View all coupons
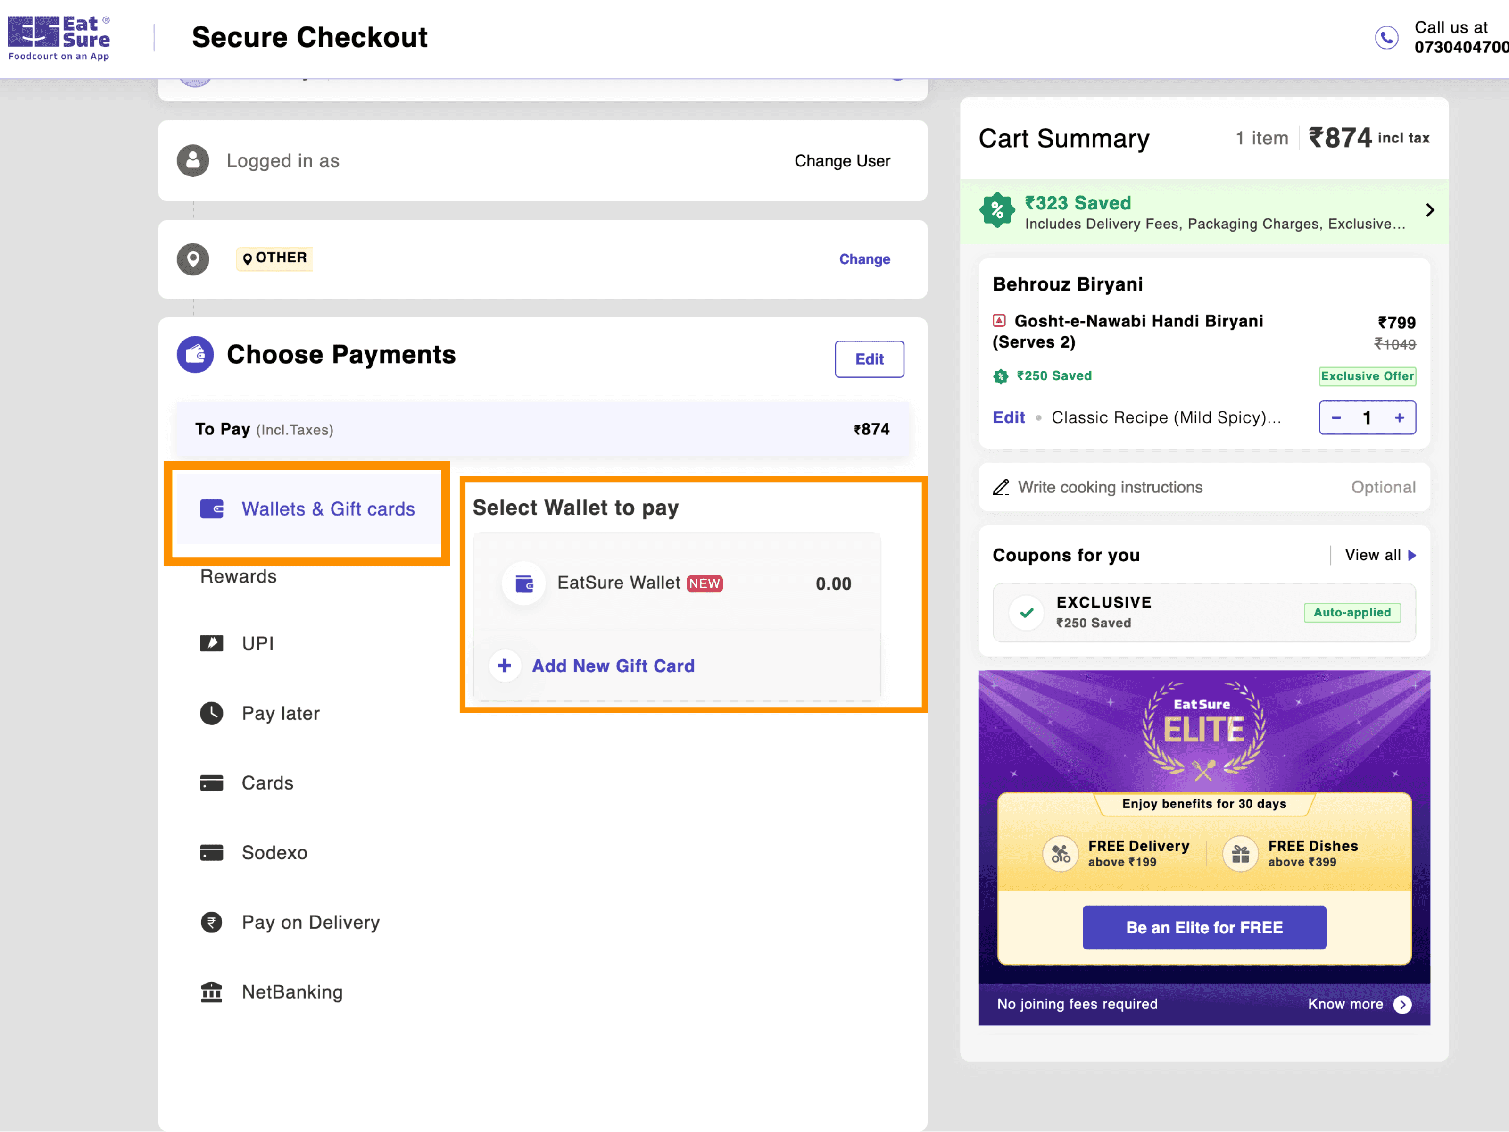The width and height of the screenshot is (1509, 1132). pos(1380,555)
